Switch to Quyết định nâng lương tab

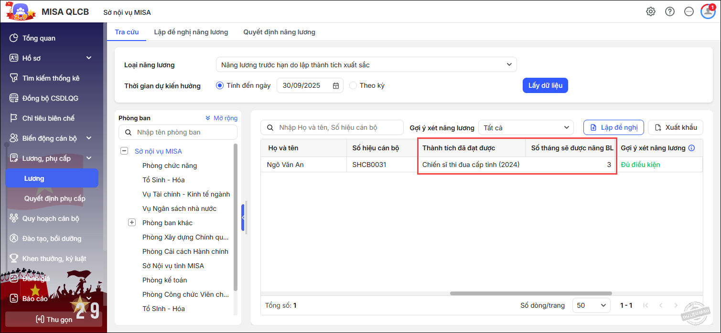(279, 32)
